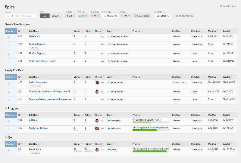Click the In Progress flag icon for API Beta
The width and height of the screenshot is (241, 163).
tap(109, 121)
